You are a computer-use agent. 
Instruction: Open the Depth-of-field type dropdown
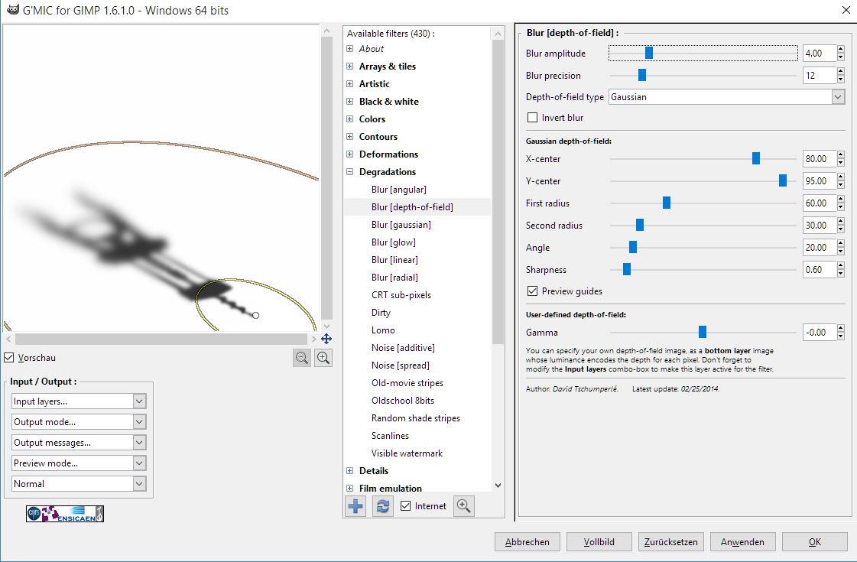pyautogui.click(x=726, y=97)
